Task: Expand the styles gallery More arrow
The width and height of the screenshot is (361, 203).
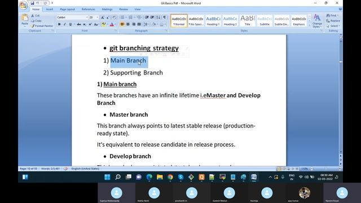Action: [310, 25]
